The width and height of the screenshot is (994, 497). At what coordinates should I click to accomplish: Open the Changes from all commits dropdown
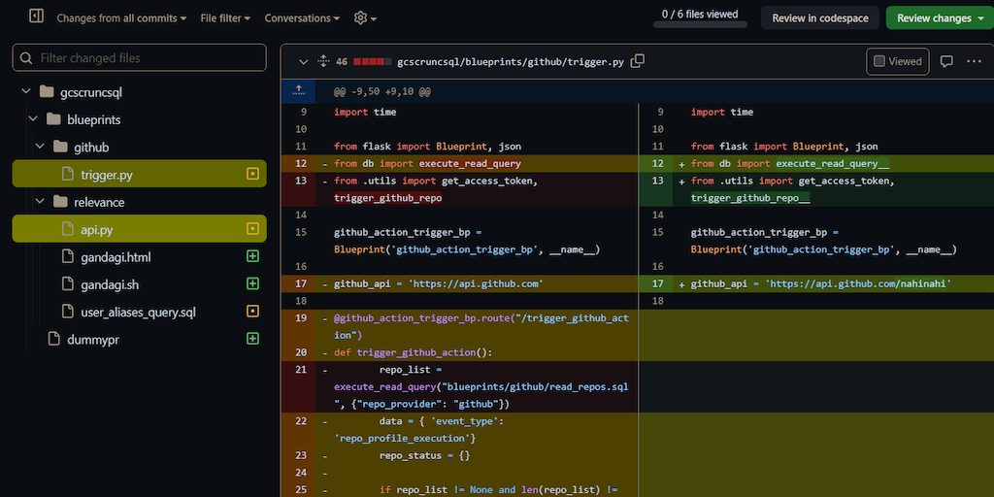pyautogui.click(x=122, y=18)
